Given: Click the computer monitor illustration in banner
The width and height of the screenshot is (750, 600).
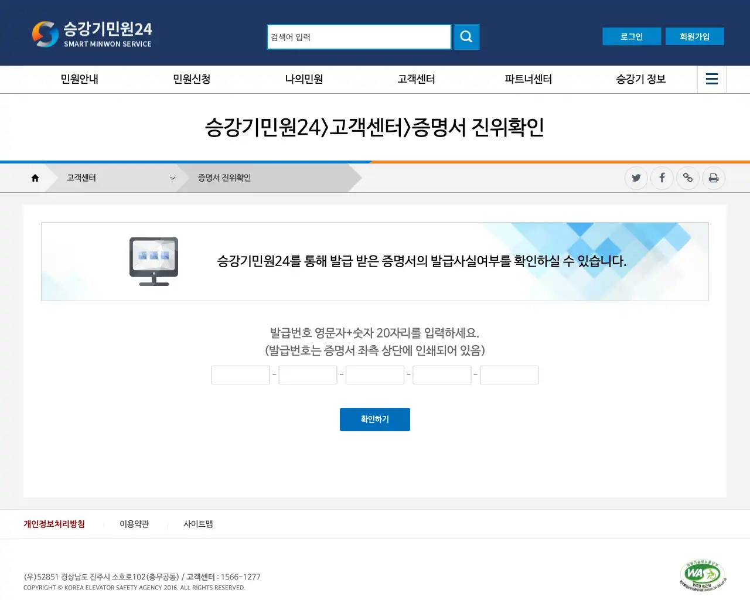Looking at the screenshot, I should [x=154, y=261].
